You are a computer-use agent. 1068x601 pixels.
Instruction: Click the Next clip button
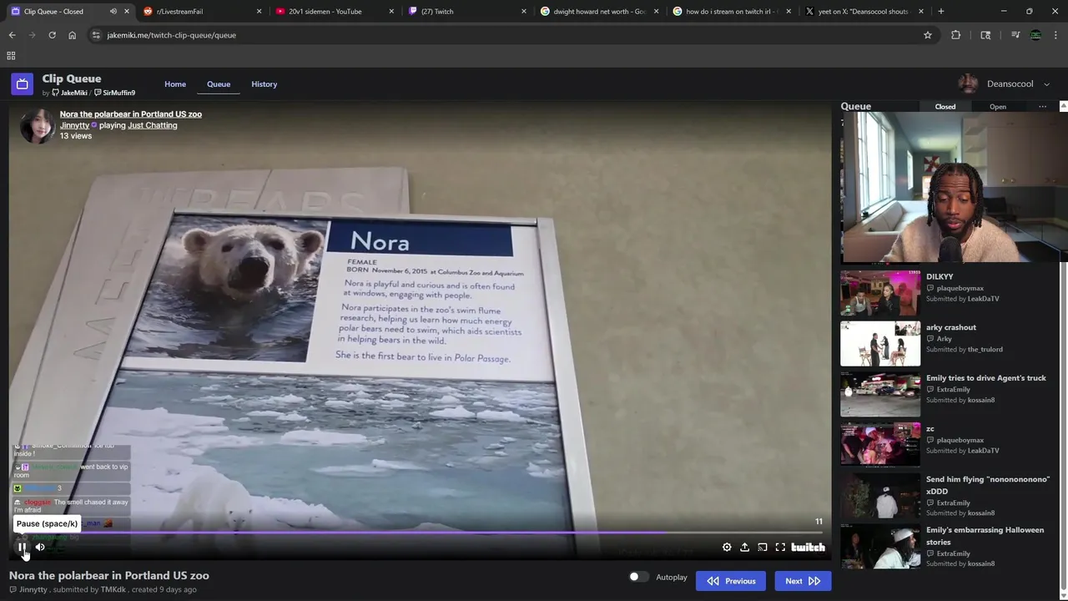[803, 581]
